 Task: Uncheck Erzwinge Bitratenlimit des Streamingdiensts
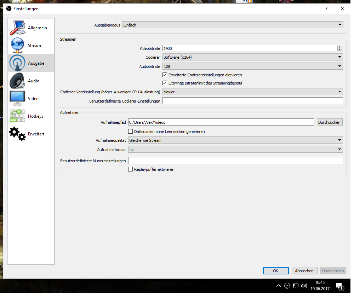pyautogui.click(x=165, y=83)
